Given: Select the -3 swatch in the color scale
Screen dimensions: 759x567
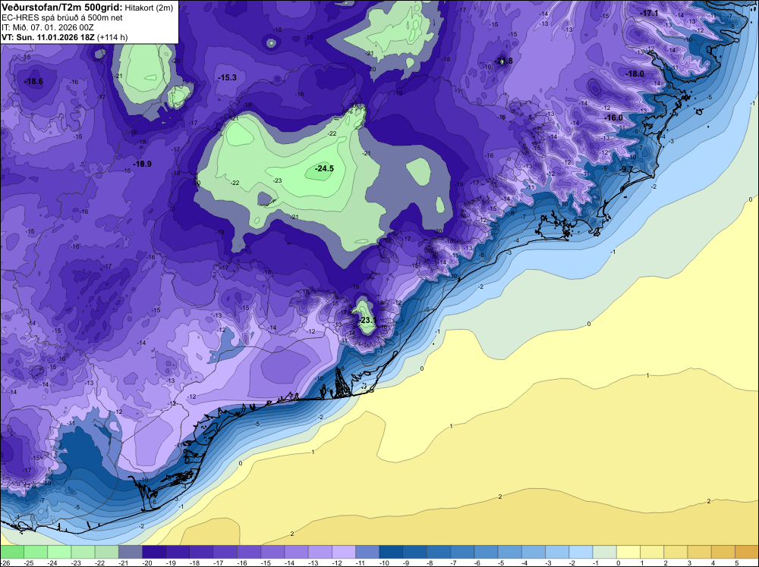Looking at the screenshot, I should [x=557, y=552].
